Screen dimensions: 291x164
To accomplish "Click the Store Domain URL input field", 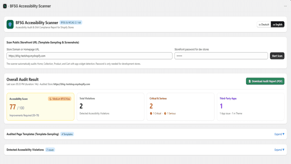I will click(x=90, y=56).
